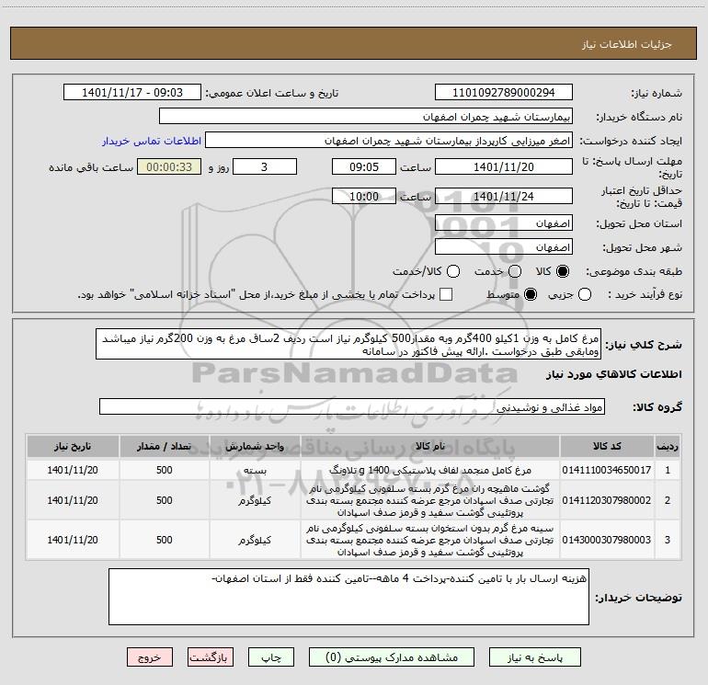Viewport: 708px width, 685px height.
Task: Choose the جزیی purchase type option
Action: [585, 295]
